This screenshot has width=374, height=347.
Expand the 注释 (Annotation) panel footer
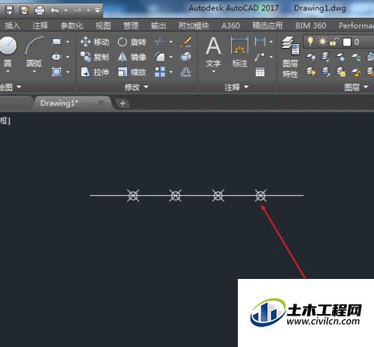pos(236,87)
